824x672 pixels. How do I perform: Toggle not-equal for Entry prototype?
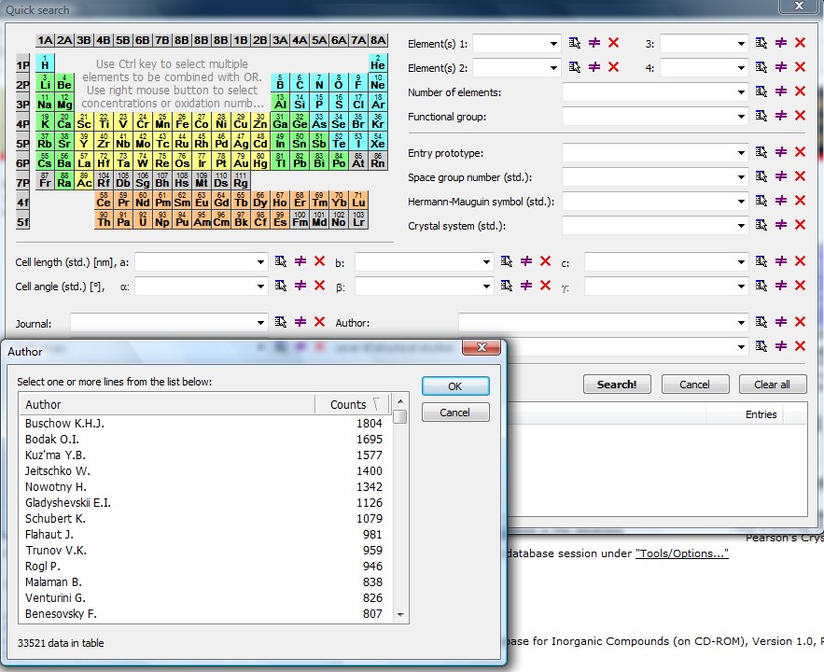(x=781, y=152)
